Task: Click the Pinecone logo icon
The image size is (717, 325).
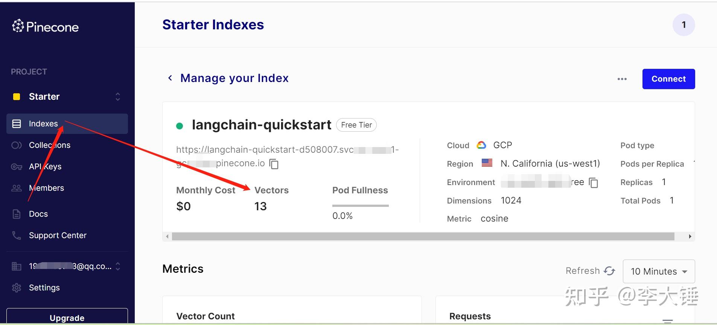Action: (18, 26)
